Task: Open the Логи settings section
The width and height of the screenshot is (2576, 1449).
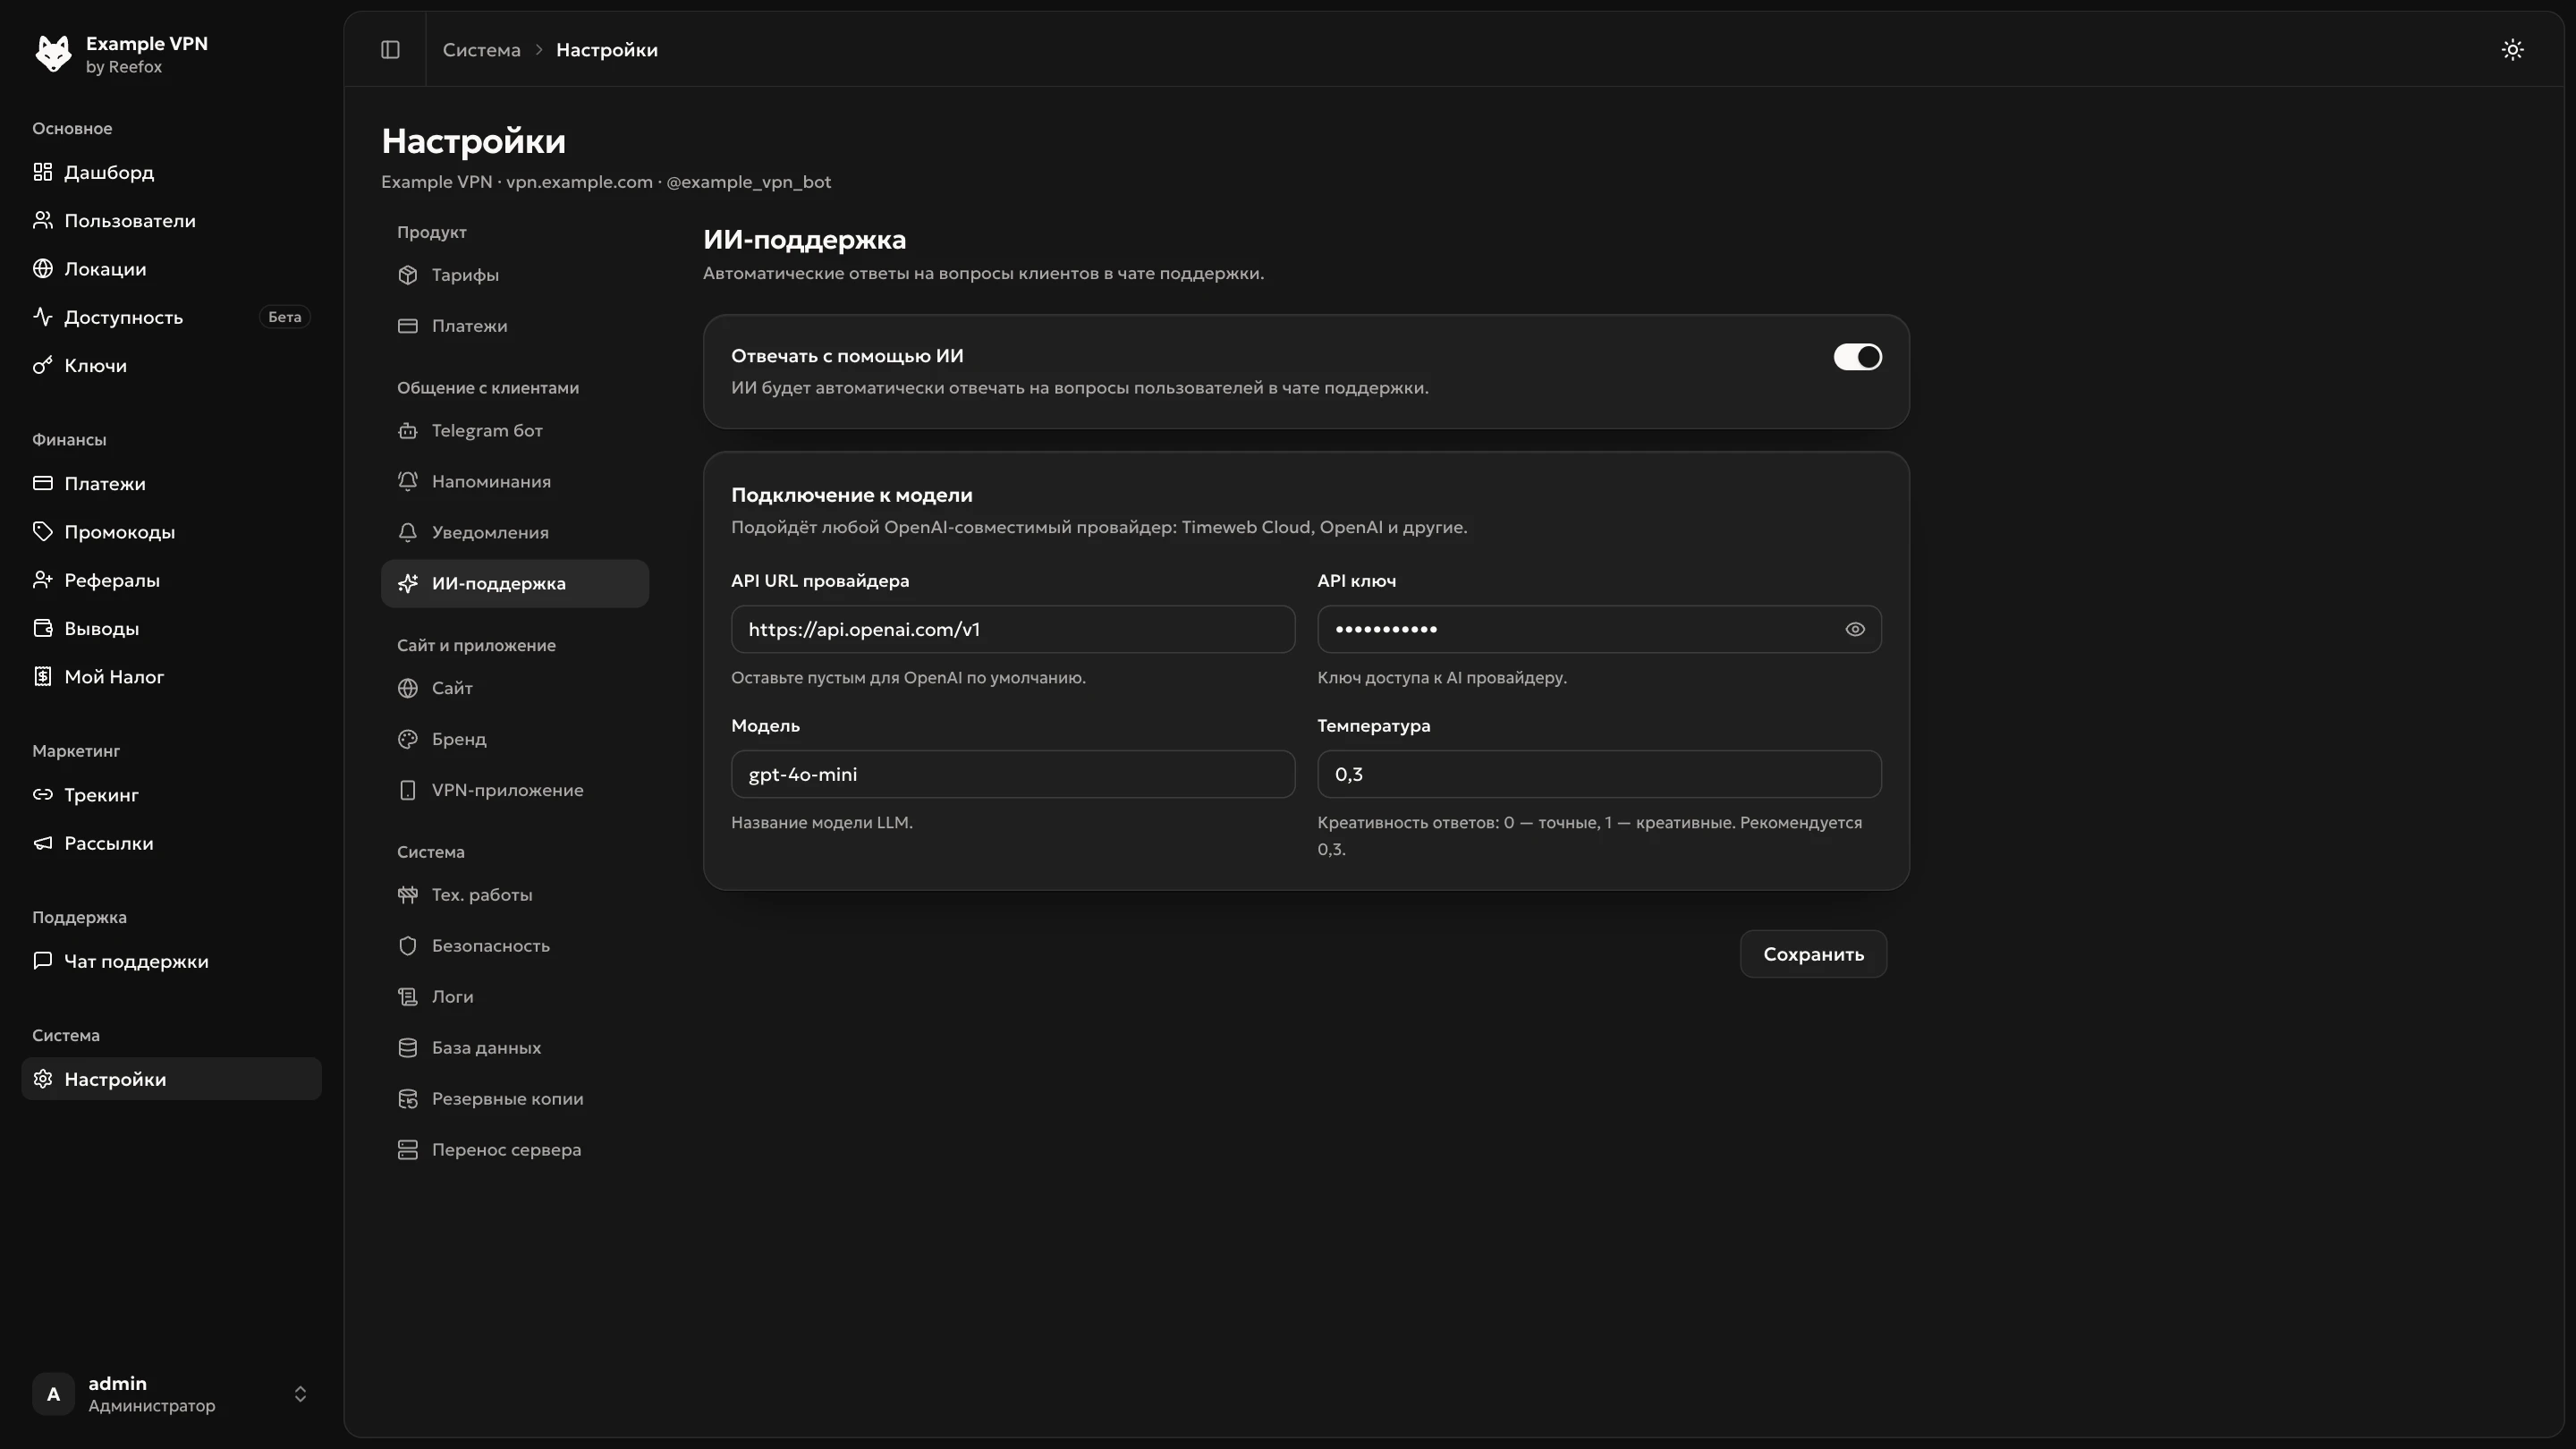Action: (x=514, y=996)
